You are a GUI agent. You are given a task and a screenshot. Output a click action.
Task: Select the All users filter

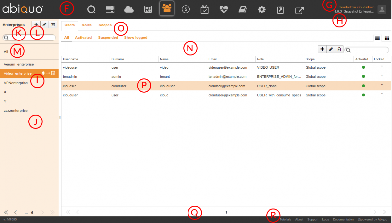pos(67,38)
